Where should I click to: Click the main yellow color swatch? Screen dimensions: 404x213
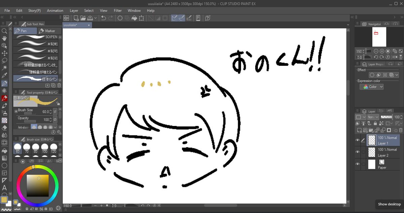click(x=4, y=200)
